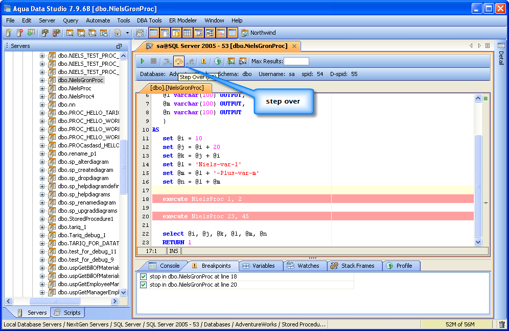The height and width of the screenshot is (331, 509).
Task: Open the DBA Tools menu
Action: [x=149, y=20]
